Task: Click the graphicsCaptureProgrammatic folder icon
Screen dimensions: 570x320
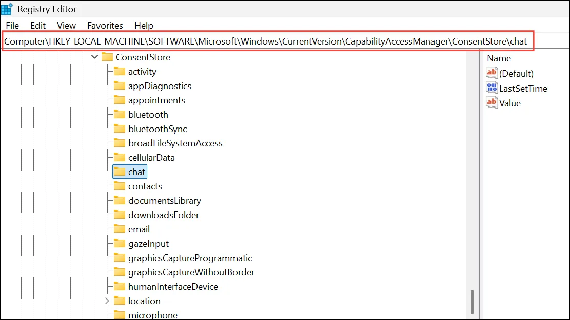Action: pos(119,258)
